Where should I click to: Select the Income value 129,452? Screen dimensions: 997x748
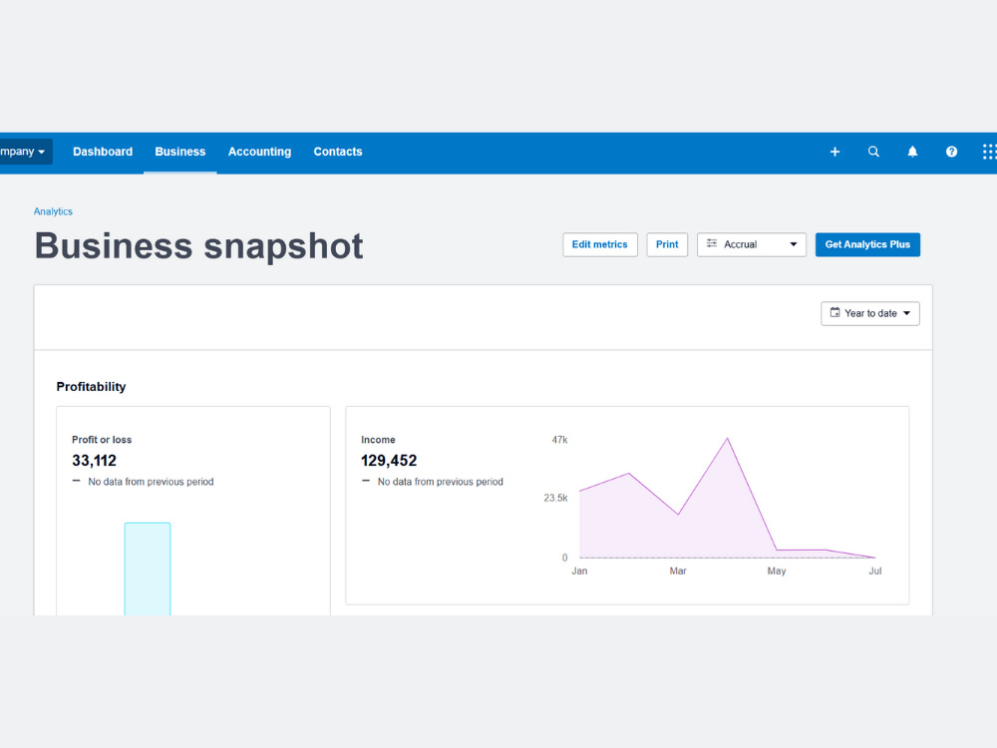click(x=389, y=461)
